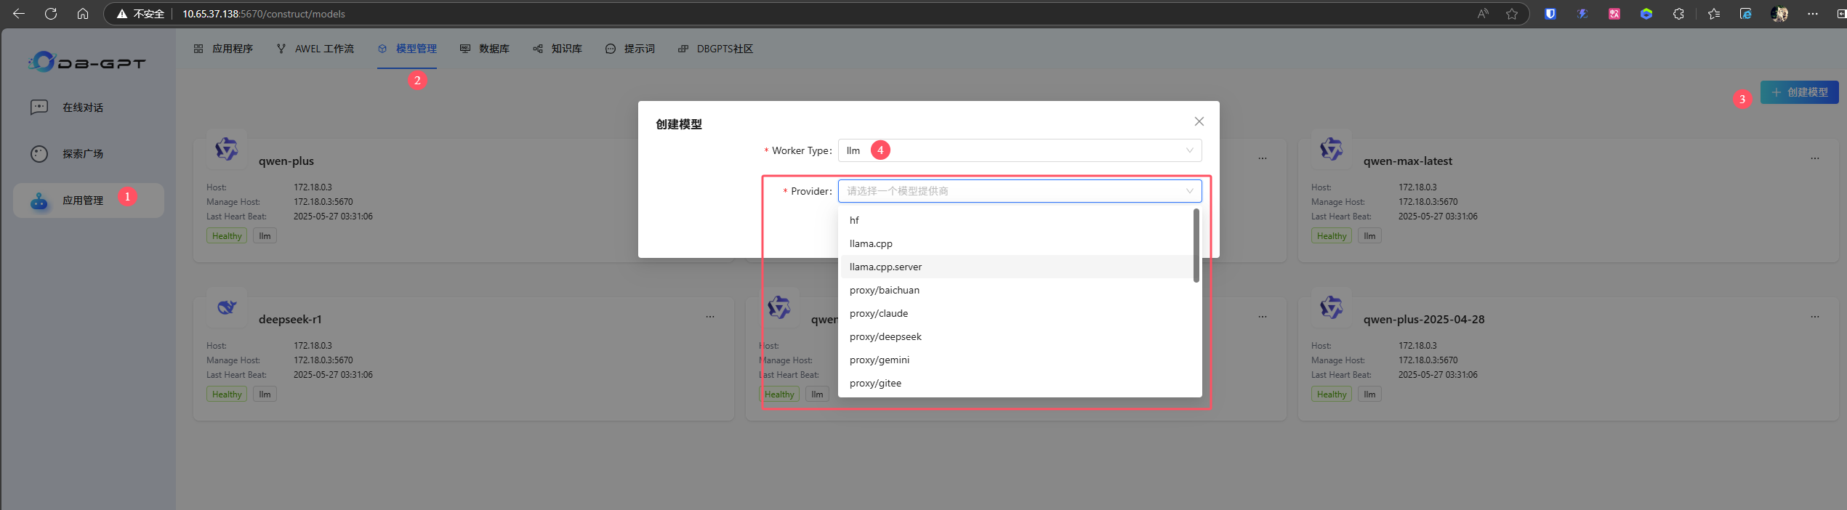Image resolution: width=1847 pixels, height=510 pixels.
Task: Open 应用管理 in sidebar
Action: (x=89, y=201)
